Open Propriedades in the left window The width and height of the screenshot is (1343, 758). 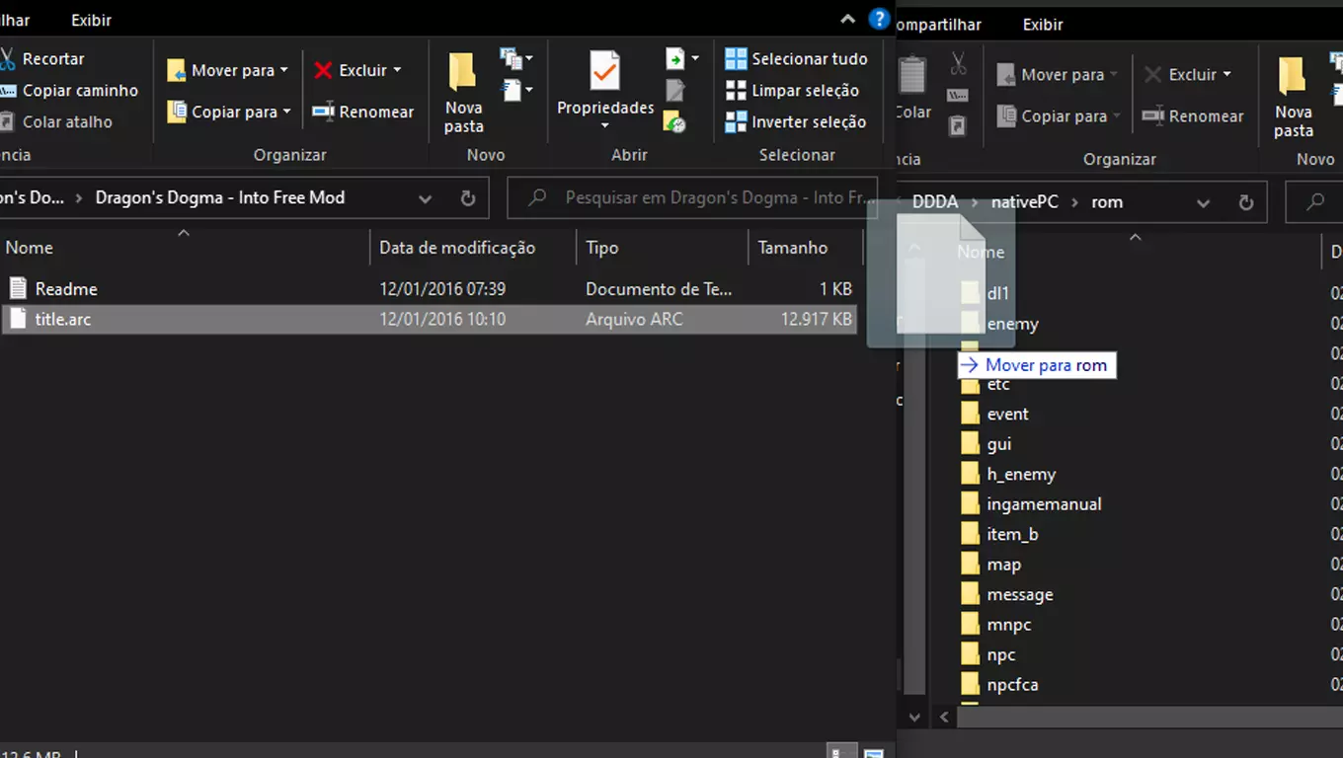coord(605,92)
